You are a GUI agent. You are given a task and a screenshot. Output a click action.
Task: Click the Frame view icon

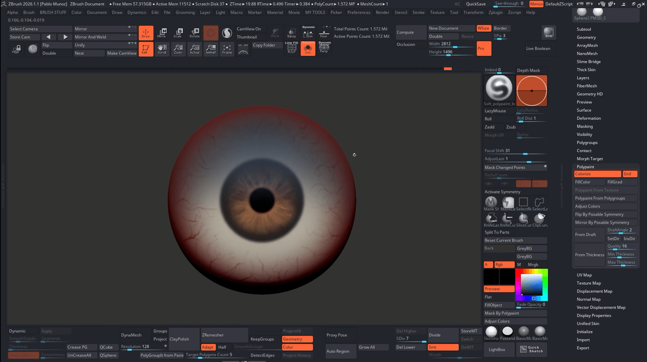click(227, 49)
